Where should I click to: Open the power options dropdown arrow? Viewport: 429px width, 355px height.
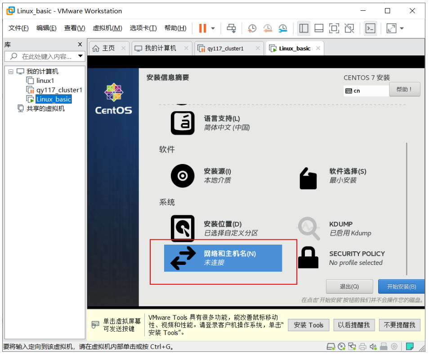coord(213,28)
